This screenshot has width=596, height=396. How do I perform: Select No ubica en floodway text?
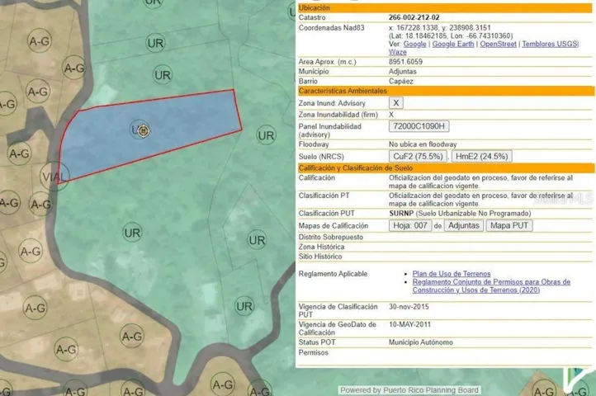click(423, 144)
